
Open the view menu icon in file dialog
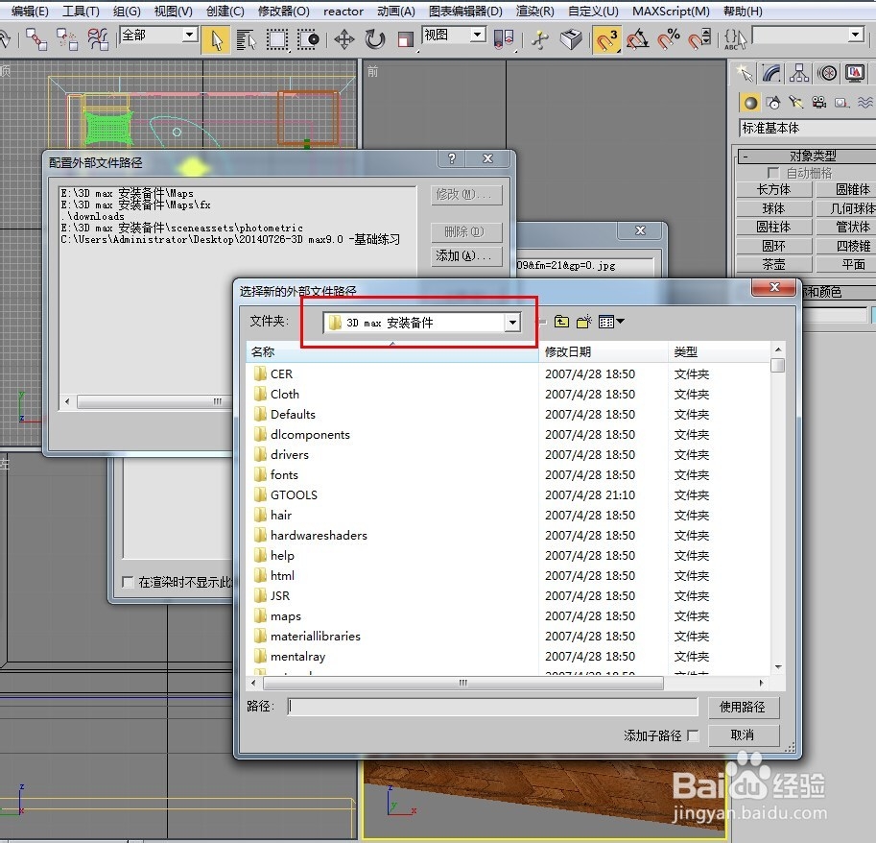click(x=610, y=322)
